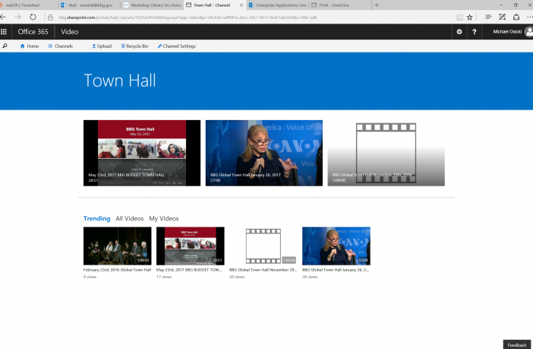Select the Trending tab
Viewport: 533px width, 349px height.
pos(97,218)
